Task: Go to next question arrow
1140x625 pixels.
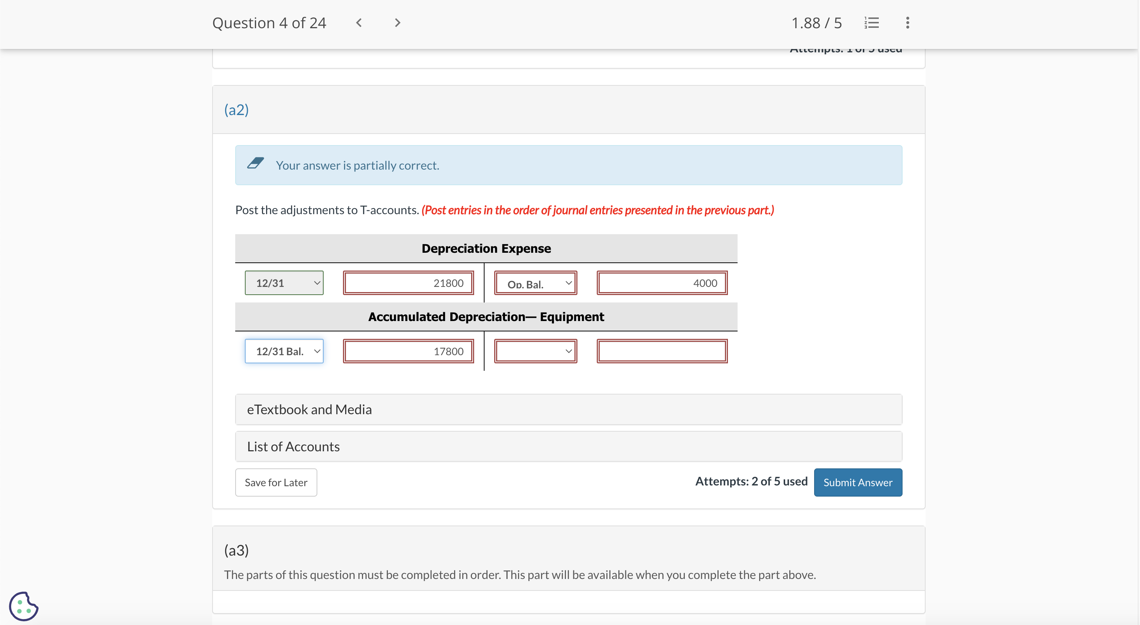Action: [397, 23]
